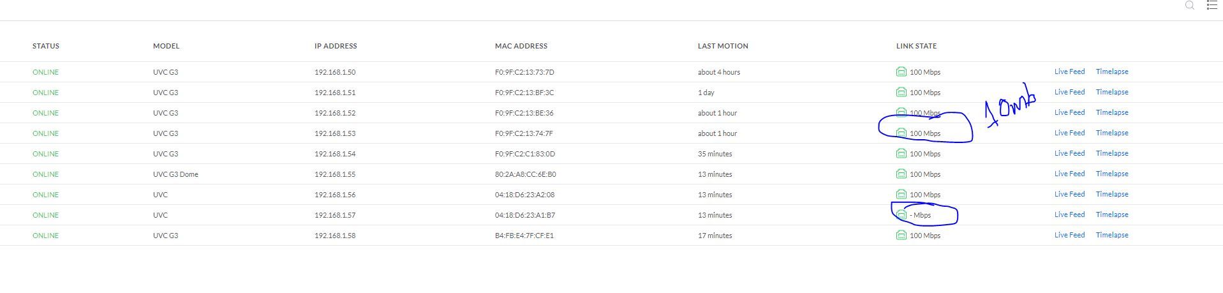View Live Feed of UVC G3 Dome
The width and height of the screenshot is (1223, 293).
point(1069,174)
